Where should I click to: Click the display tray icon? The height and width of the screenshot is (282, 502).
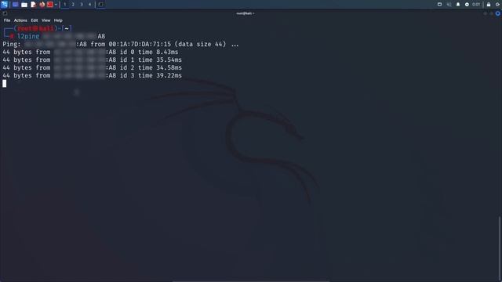click(x=439, y=5)
